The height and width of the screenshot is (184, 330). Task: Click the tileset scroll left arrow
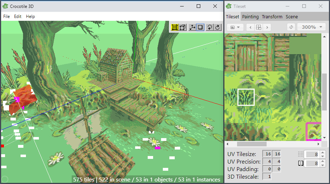227,144
